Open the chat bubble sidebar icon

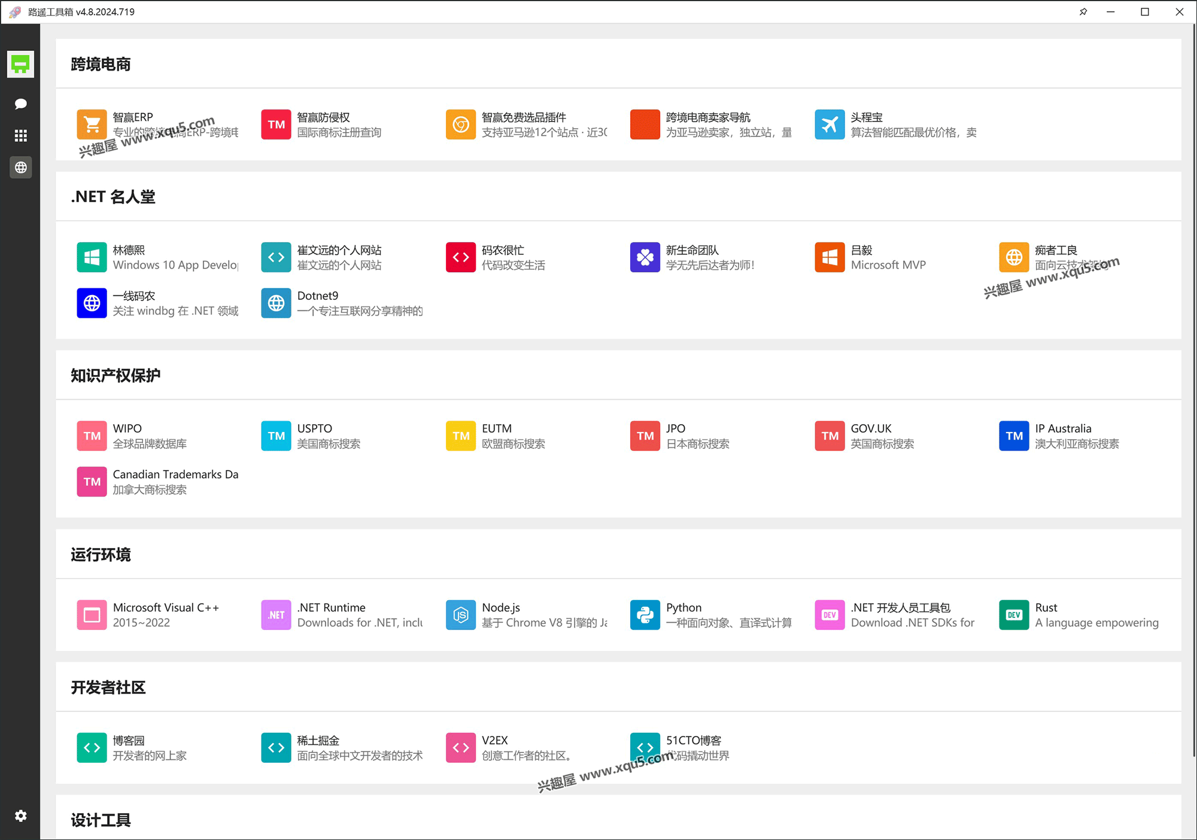(20, 104)
